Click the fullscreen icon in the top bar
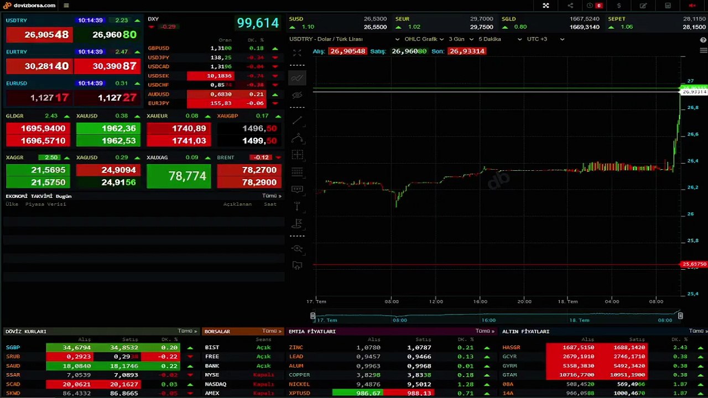 click(546, 6)
